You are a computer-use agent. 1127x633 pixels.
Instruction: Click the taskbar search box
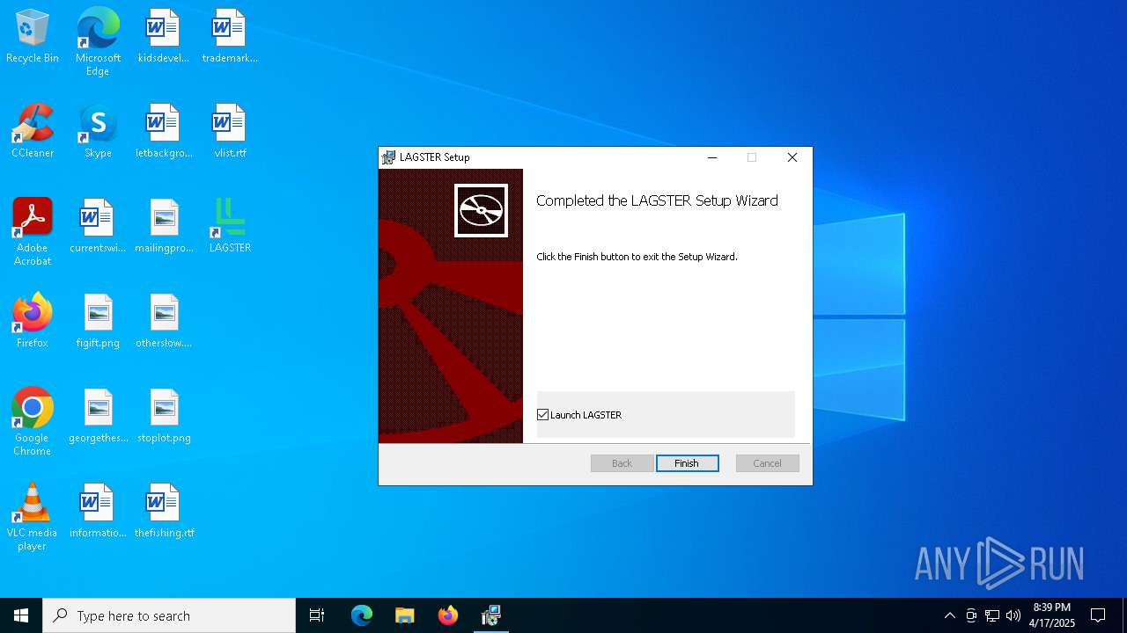[x=169, y=615]
